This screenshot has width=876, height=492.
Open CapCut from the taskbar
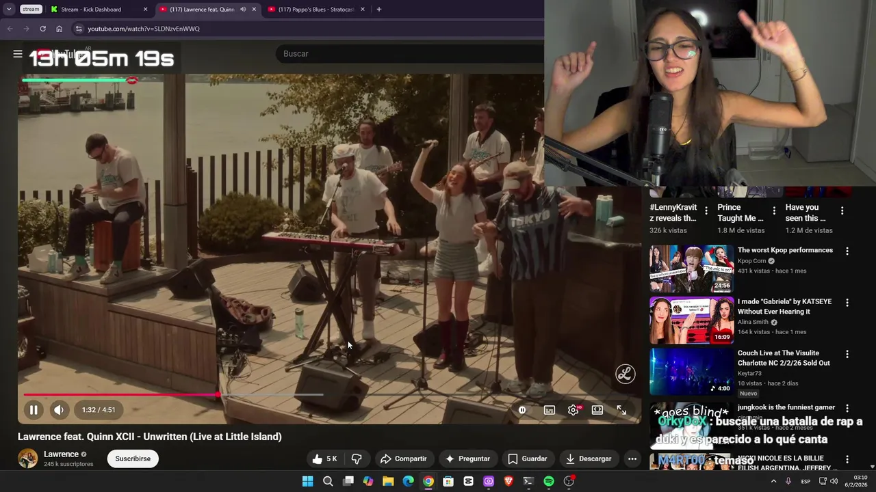click(x=468, y=482)
